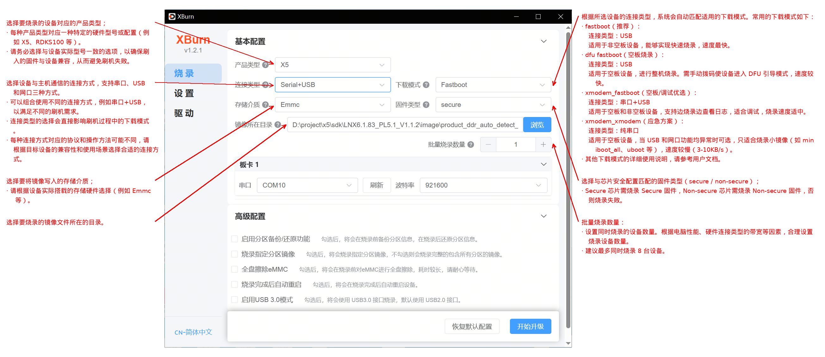The height and width of the screenshot is (357, 825).
Task: Click the 刷新 button to refresh ports
Action: (377, 185)
